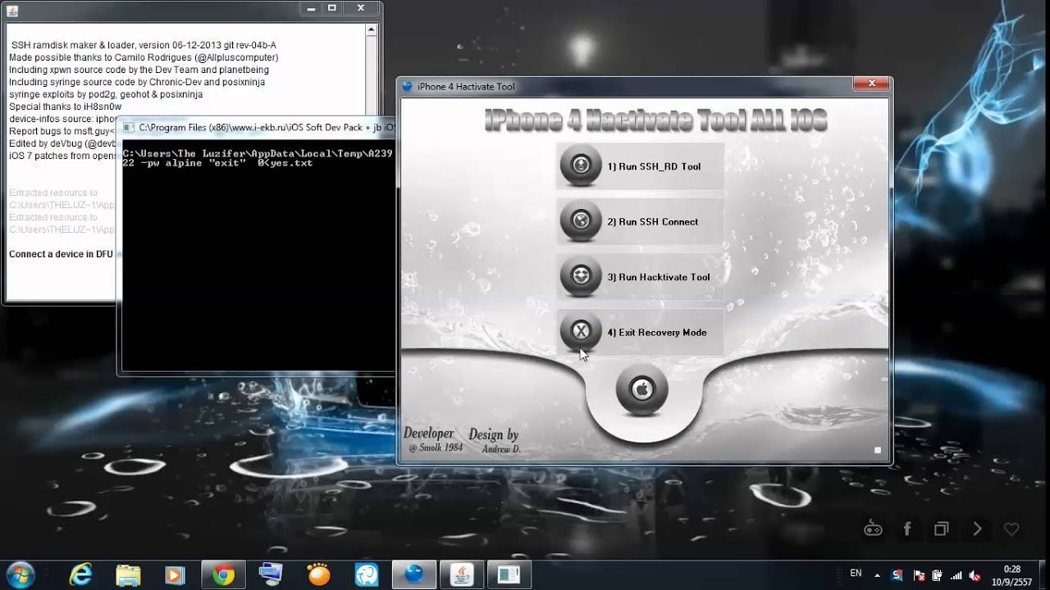
Task: Click the computer monitor taskbar icon
Action: tap(271, 574)
